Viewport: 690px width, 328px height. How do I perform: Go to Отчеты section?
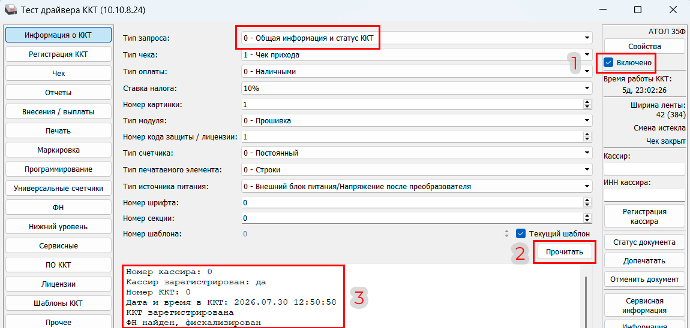58,93
